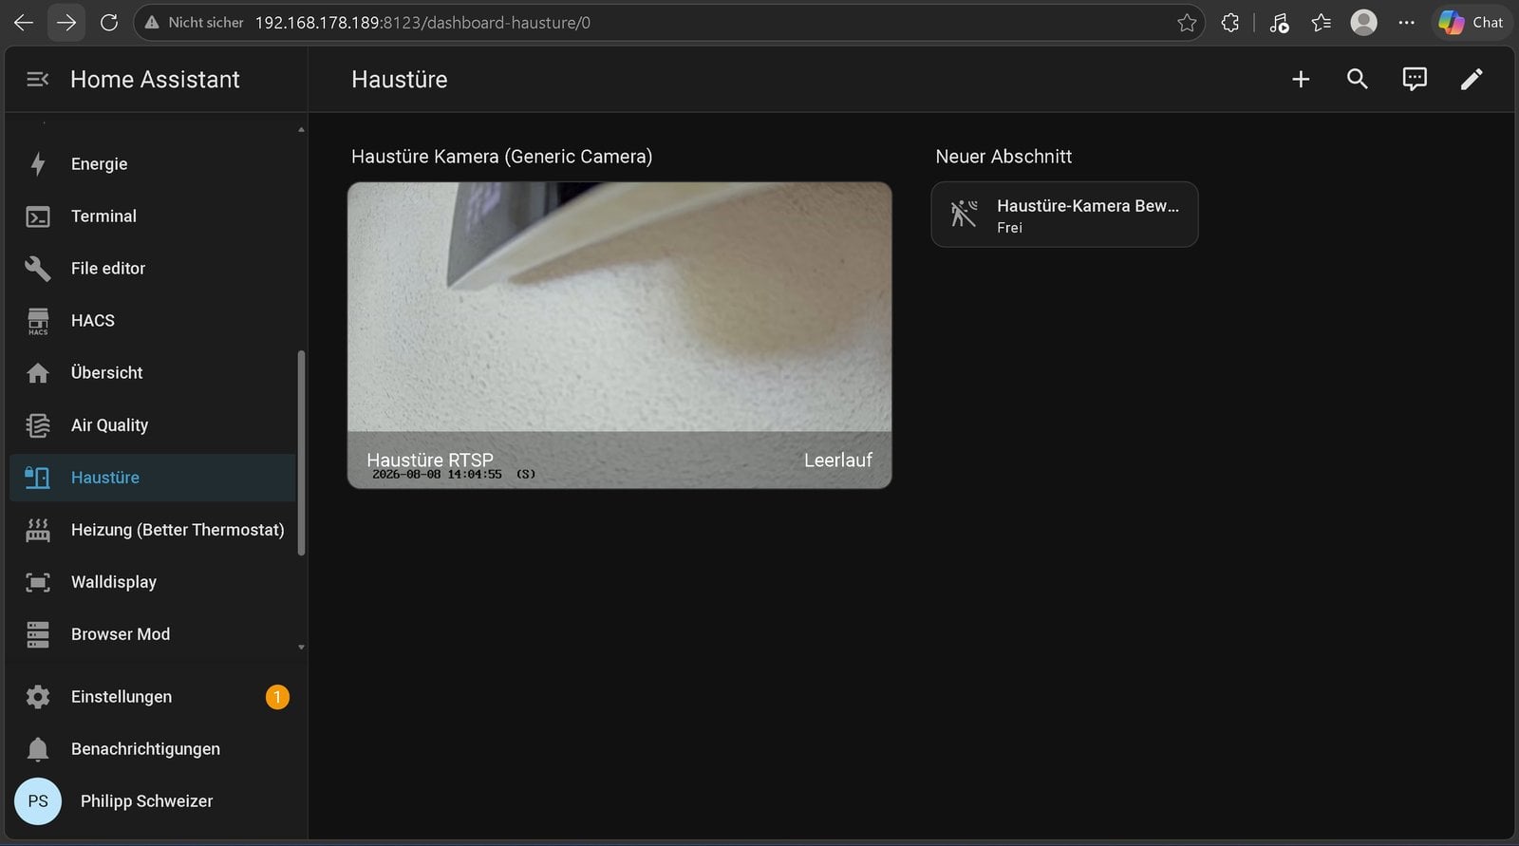Click the File editor wrench icon
Image resolution: width=1519 pixels, height=846 pixels.
tap(38, 269)
